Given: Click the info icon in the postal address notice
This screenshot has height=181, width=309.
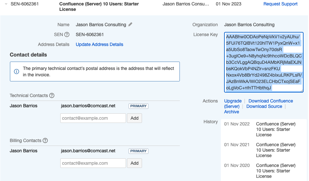Looking at the screenshot, I should 17,72.
